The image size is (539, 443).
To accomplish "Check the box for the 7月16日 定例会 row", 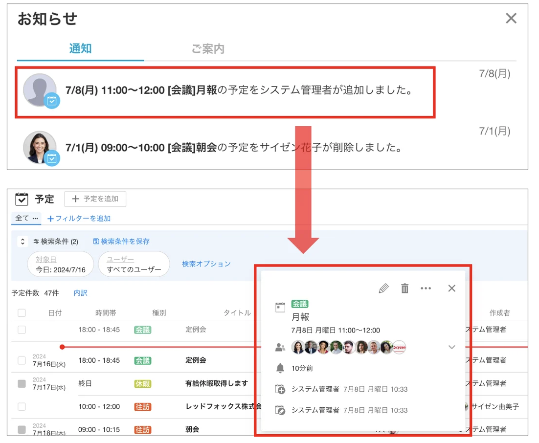I will pos(22,360).
